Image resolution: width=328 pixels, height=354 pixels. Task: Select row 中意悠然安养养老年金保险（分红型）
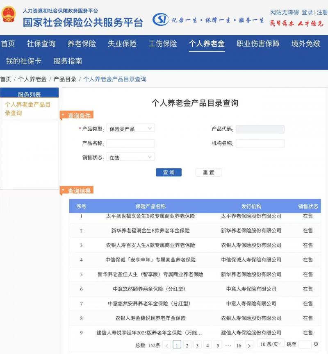195,304
